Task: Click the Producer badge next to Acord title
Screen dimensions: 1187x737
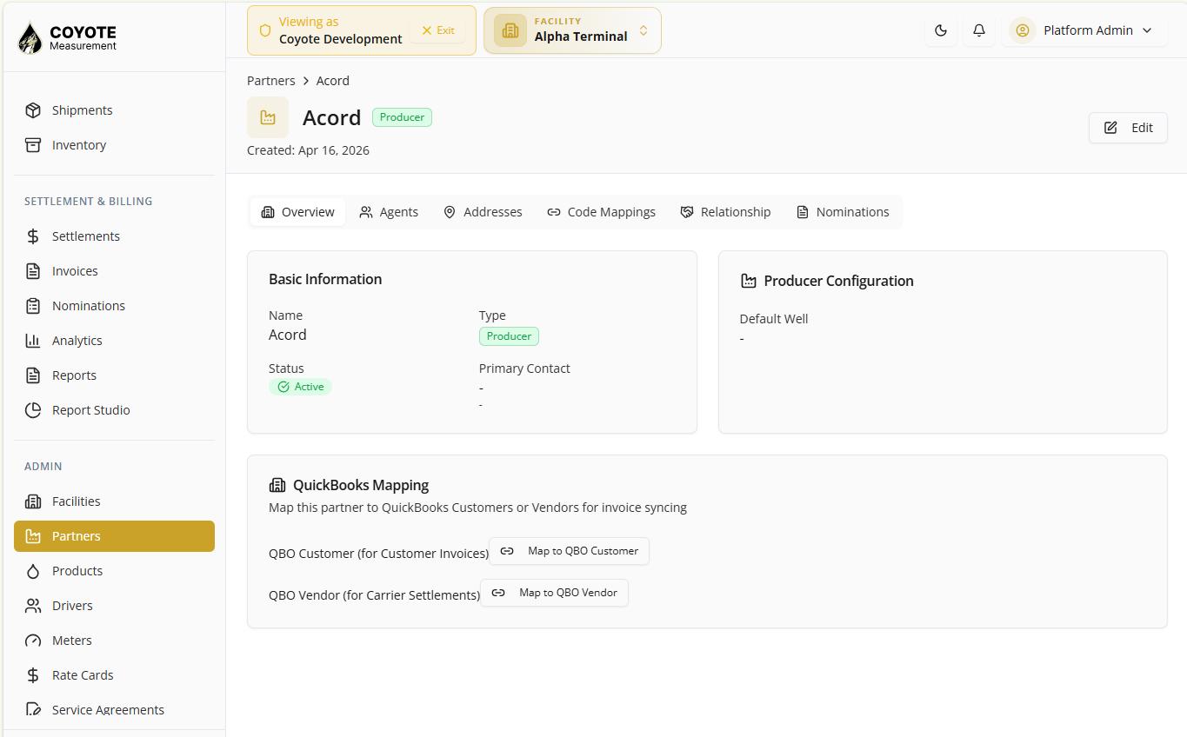Action: (402, 117)
